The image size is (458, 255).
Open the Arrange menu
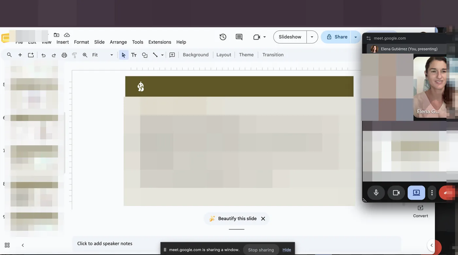[118, 42]
